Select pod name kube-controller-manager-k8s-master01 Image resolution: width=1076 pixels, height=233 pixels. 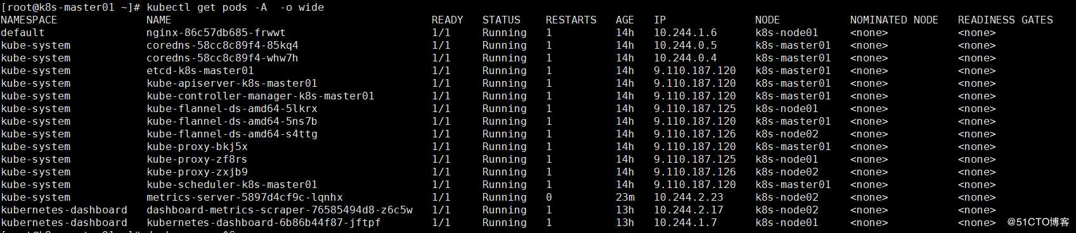pyautogui.click(x=261, y=96)
